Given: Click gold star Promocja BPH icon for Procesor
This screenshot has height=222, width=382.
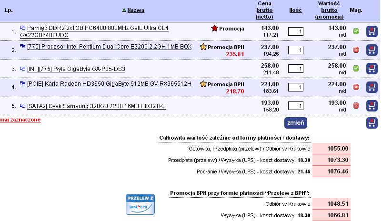Looking at the screenshot, I should pyautogui.click(x=203, y=47).
